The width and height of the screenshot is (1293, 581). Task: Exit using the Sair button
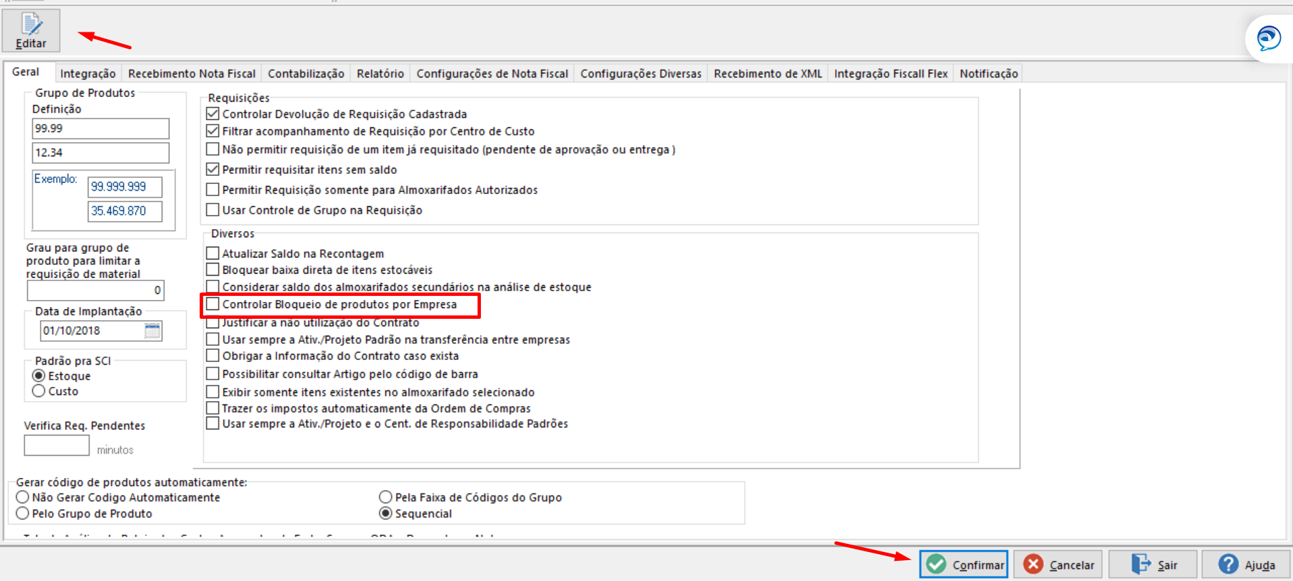tap(1153, 565)
